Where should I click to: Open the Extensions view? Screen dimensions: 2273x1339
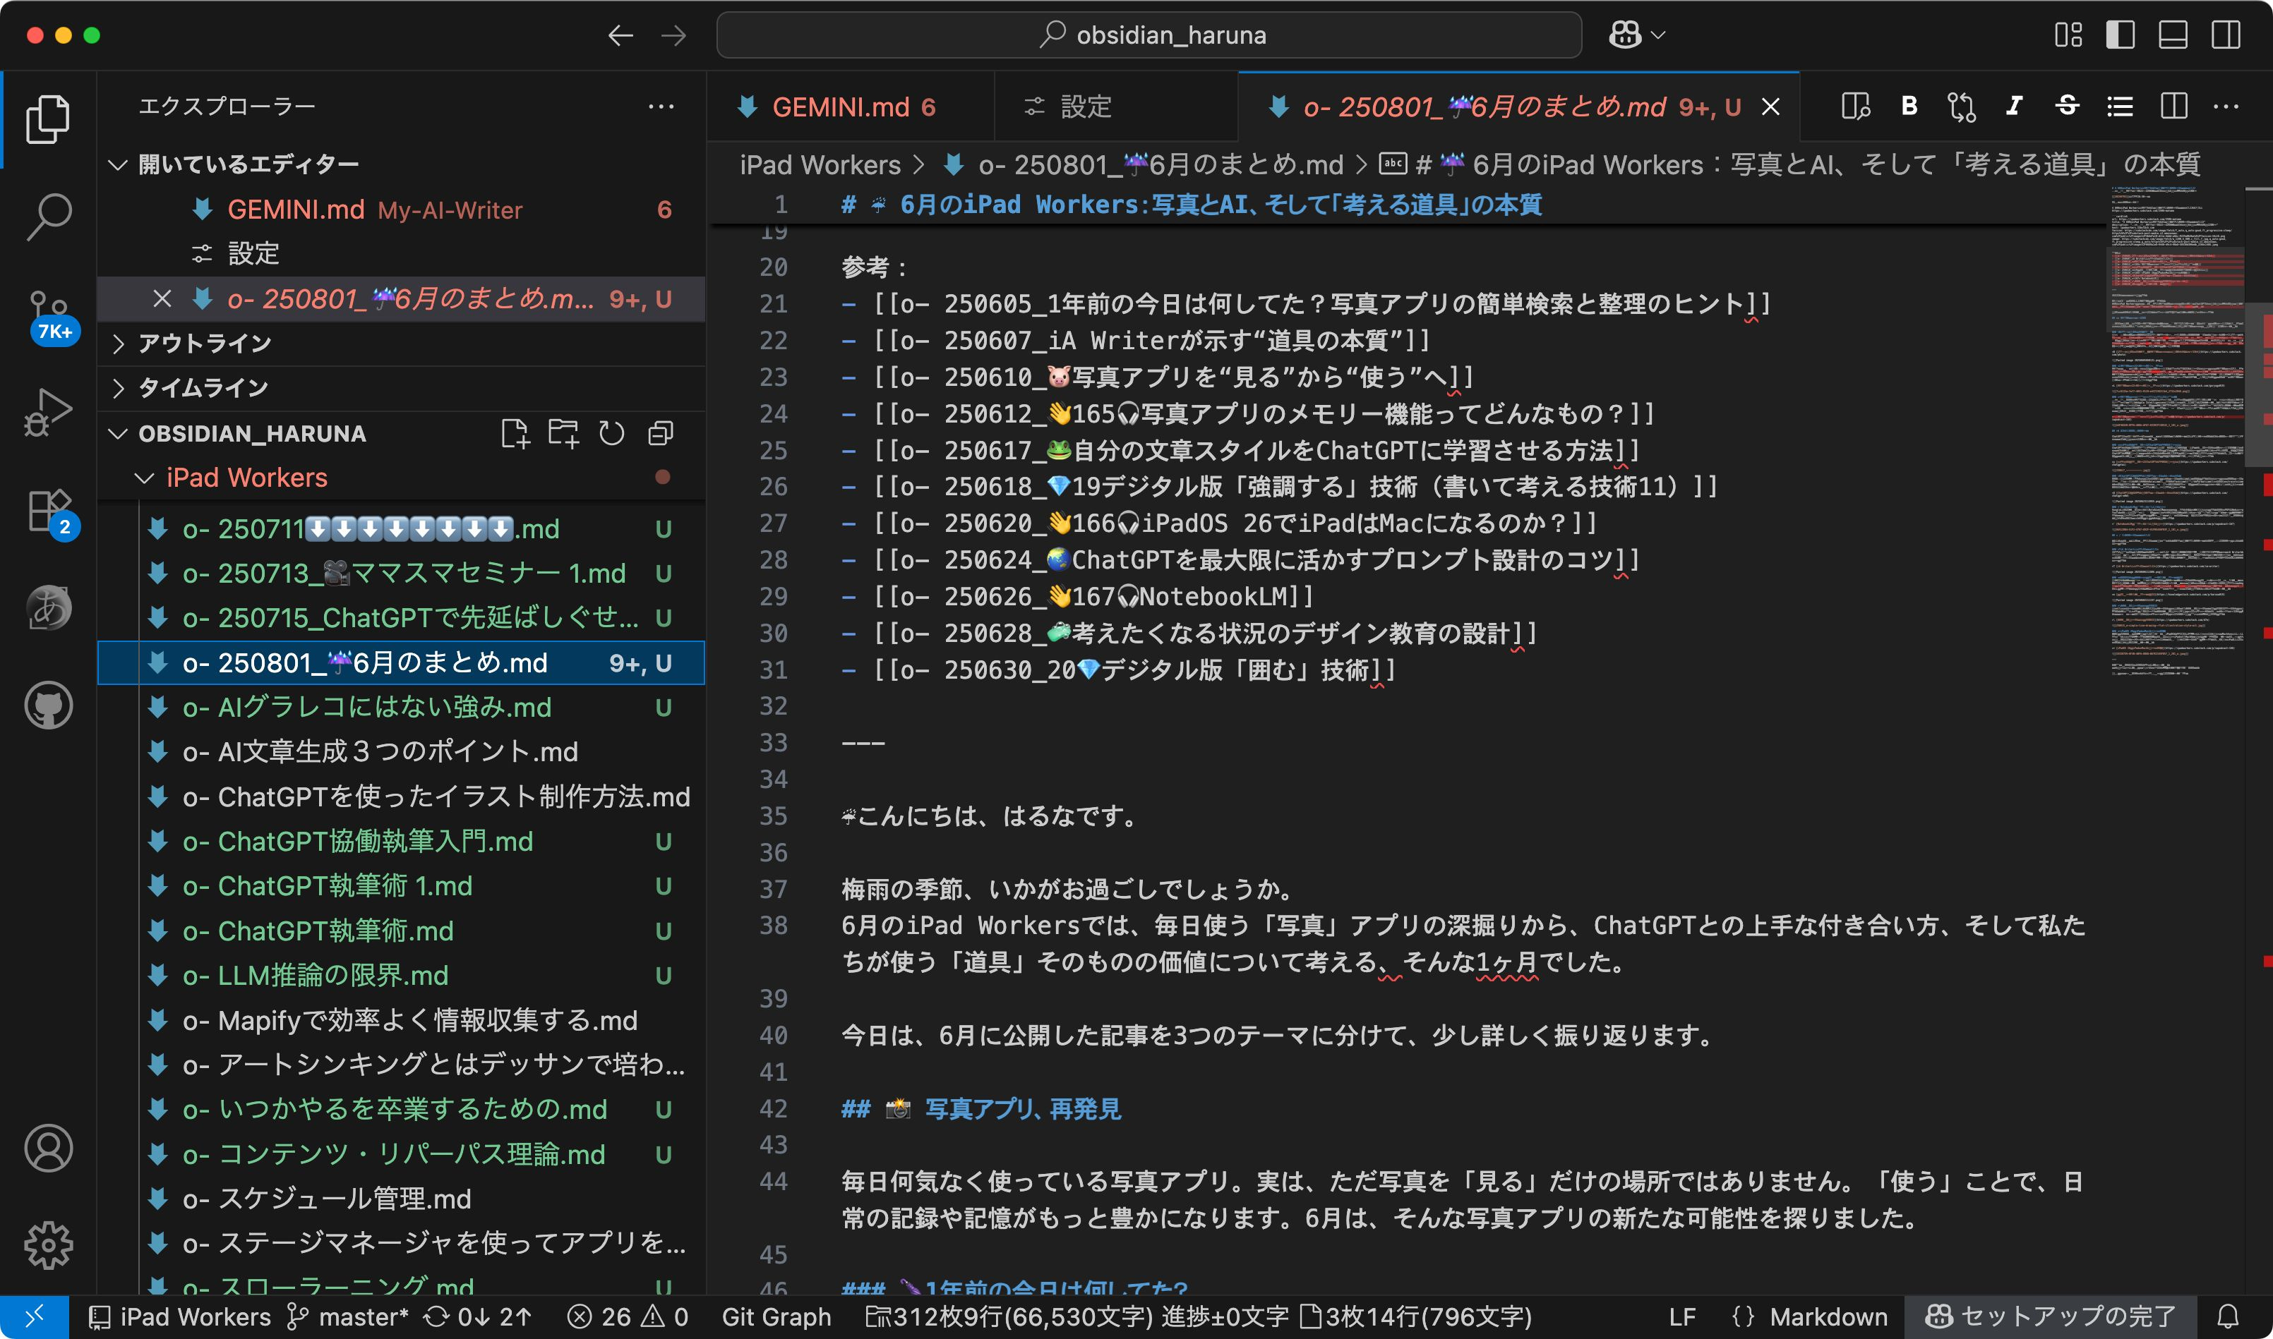49,511
